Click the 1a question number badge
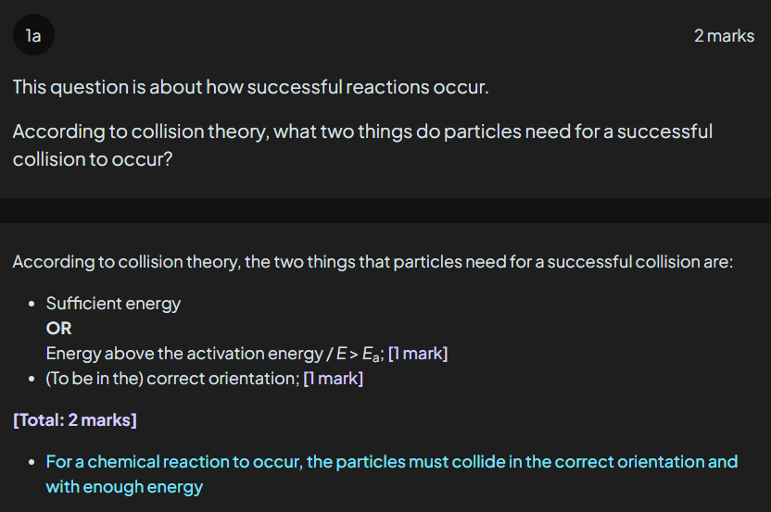The width and height of the screenshot is (771, 512). [33, 36]
